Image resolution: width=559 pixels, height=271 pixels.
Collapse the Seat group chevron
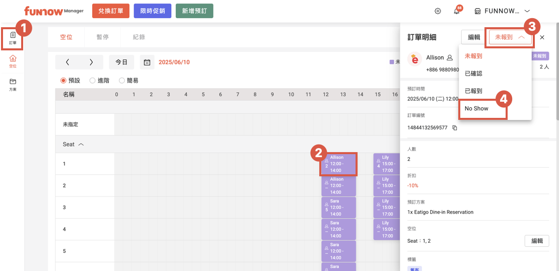(81, 145)
